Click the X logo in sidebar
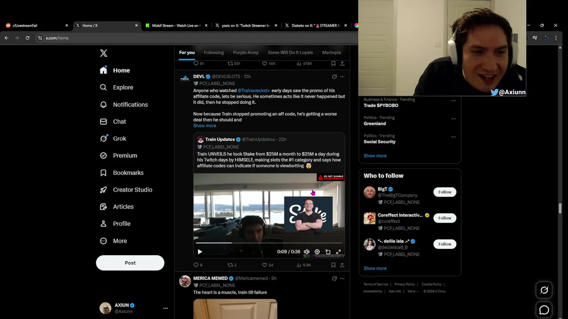The width and height of the screenshot is (568, 319). [x=103, y=53]
